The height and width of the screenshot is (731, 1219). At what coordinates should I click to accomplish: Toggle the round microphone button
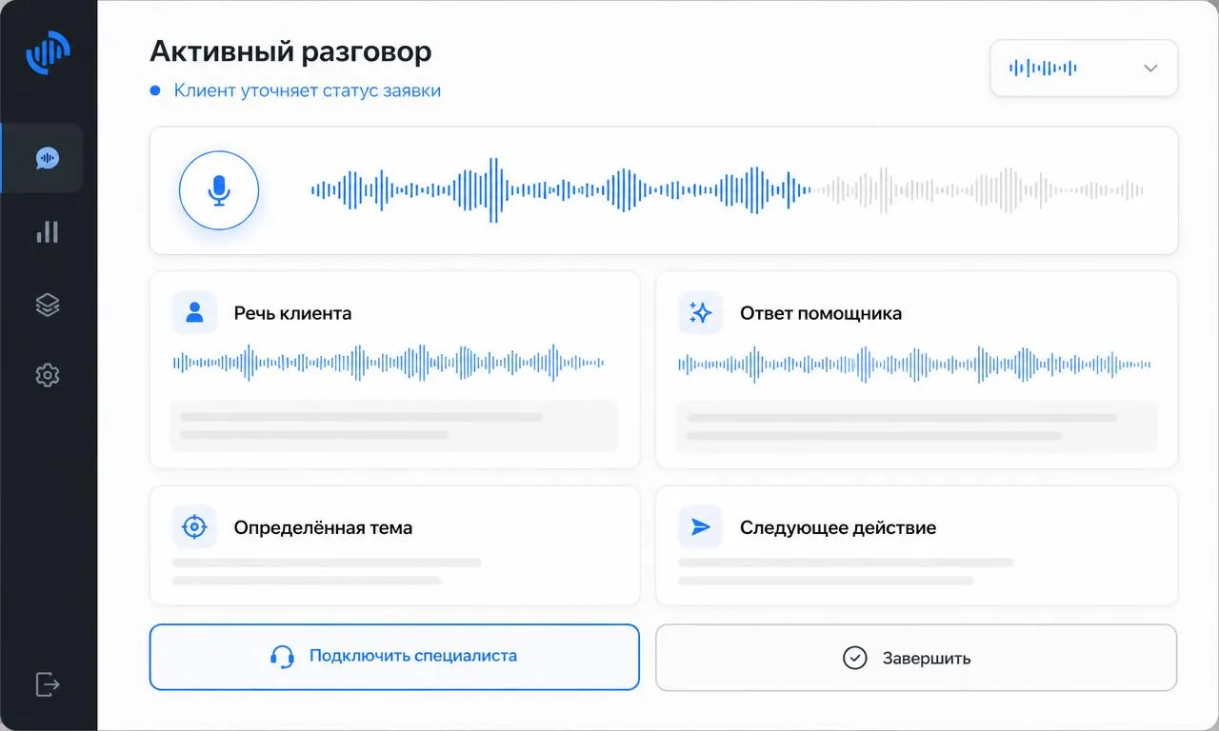(219, 190)
